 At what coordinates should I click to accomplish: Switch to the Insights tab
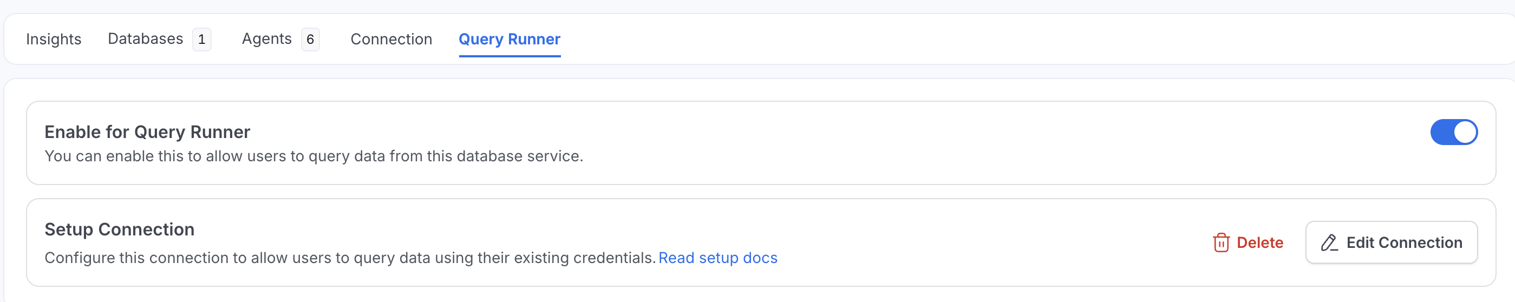tap(54, 40)
